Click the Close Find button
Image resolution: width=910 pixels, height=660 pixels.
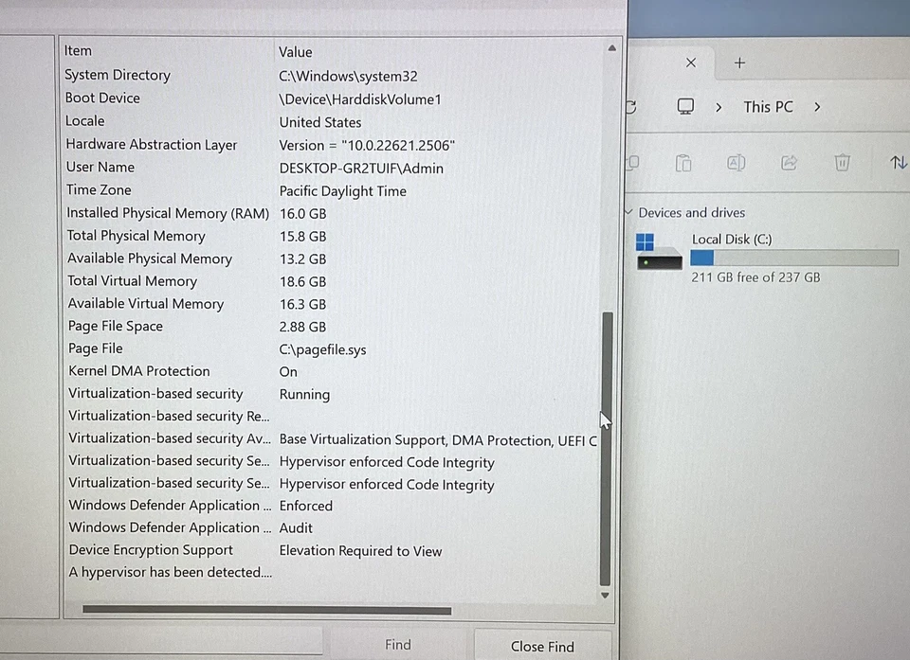tap(542, 646)
